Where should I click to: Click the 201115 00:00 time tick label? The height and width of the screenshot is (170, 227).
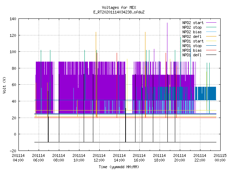(x=220, y=158)
